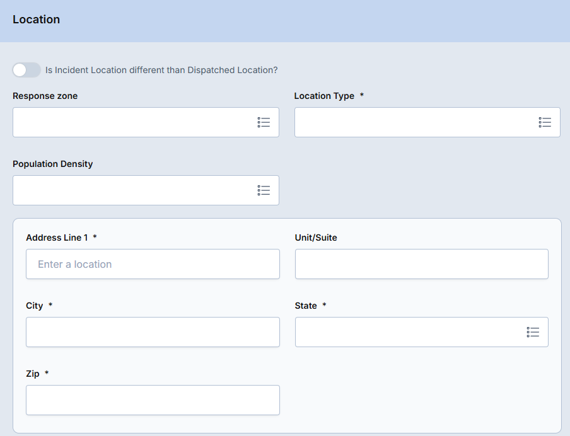Toggle the Incident Location different switch
This screenshot has height=436, width=570.
click(x=26, y=70)
